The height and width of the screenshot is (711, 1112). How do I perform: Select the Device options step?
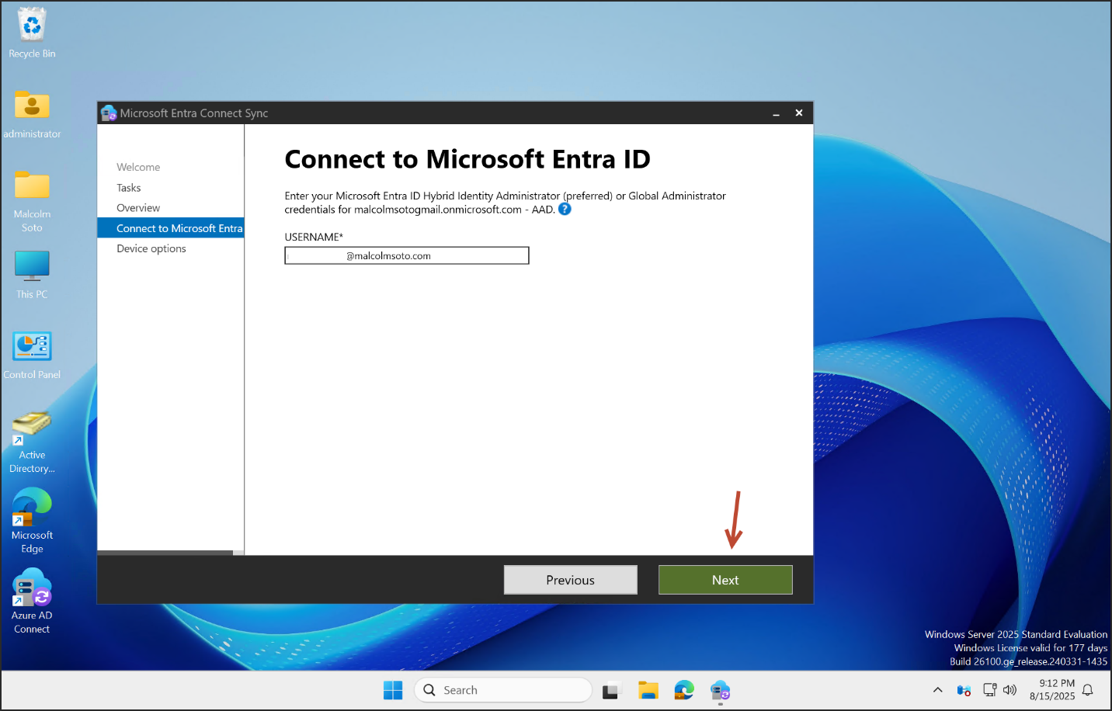click(151, 248)
